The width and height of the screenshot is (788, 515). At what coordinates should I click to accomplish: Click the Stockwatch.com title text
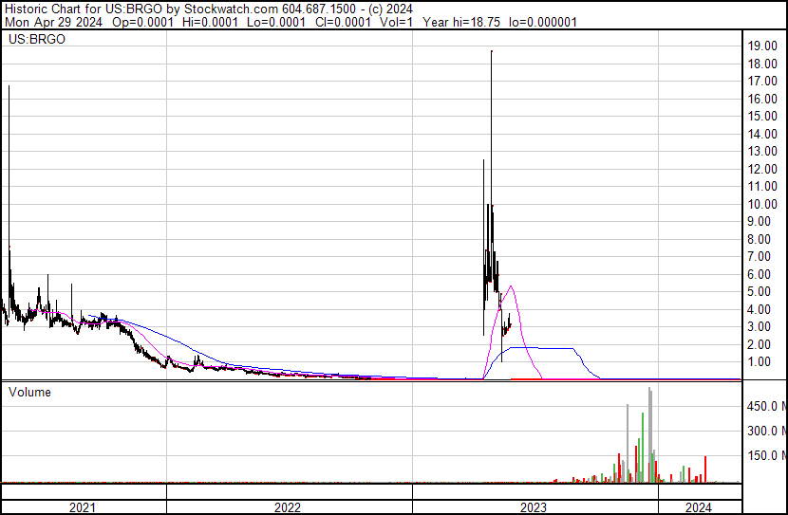231,9
